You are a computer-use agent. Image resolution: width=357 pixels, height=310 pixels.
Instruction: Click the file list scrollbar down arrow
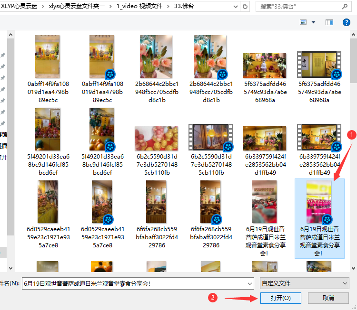[x=353, y=268]
